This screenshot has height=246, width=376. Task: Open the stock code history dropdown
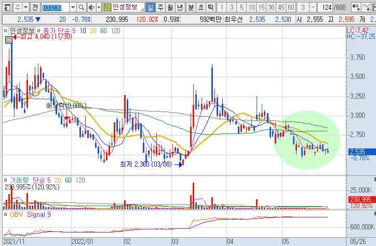click(x=73, y=7)
